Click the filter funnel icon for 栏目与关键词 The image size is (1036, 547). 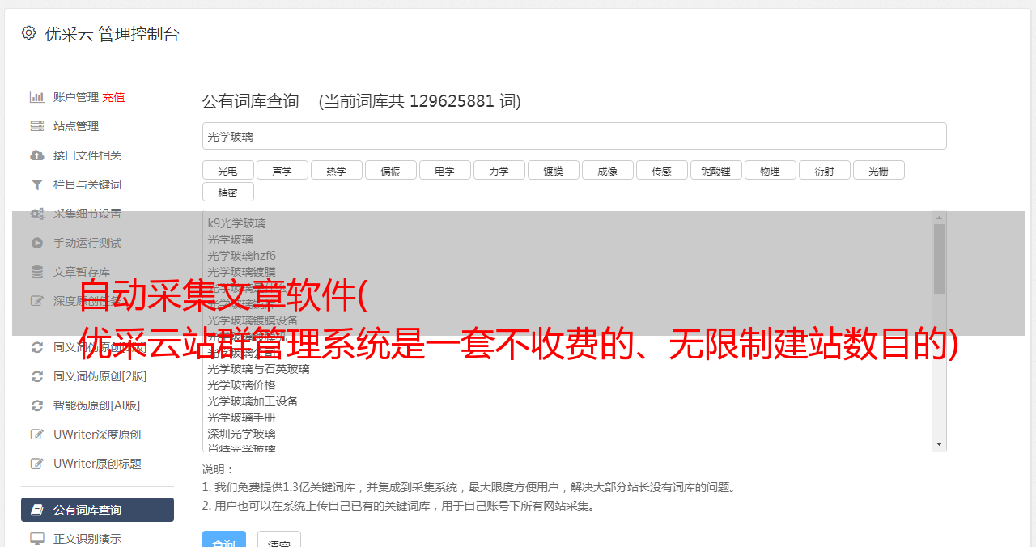[x=36, y=184]
